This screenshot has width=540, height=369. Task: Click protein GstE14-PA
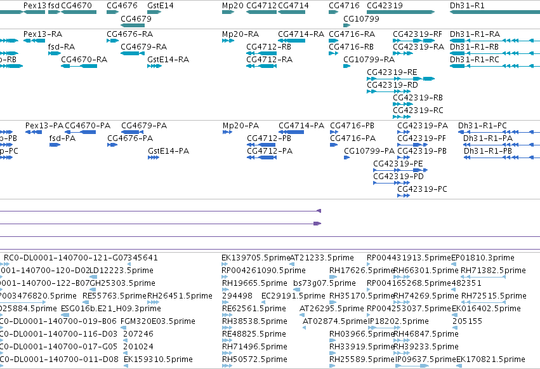(x=168, y=151)
